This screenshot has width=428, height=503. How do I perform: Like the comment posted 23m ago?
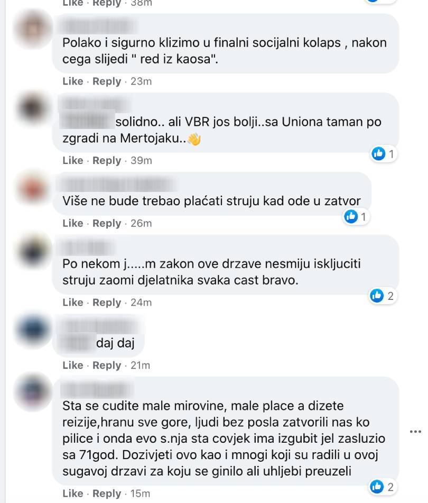coord(73,81)
